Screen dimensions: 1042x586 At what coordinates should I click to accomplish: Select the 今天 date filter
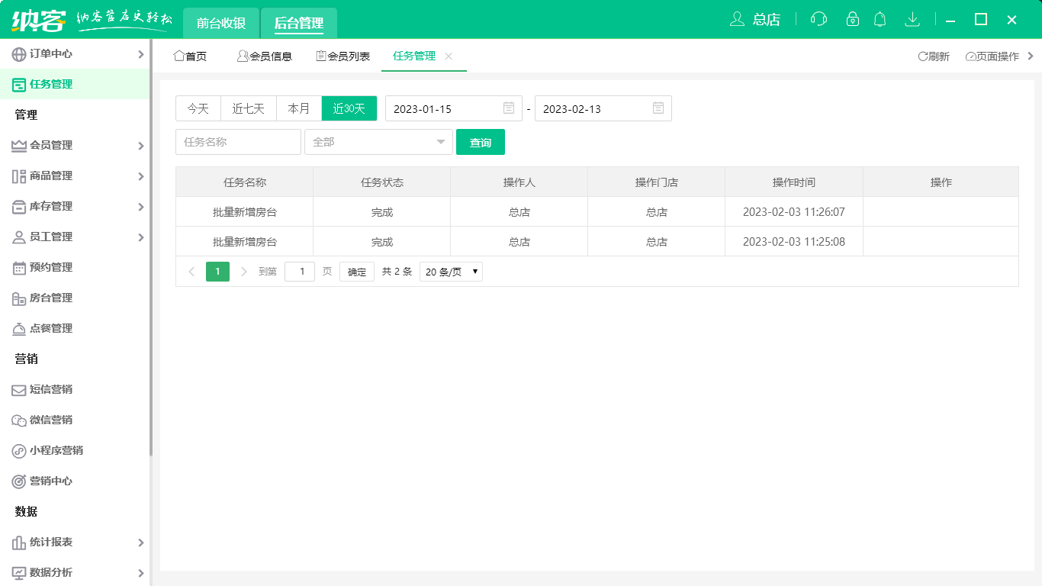(x=198, y=108)
